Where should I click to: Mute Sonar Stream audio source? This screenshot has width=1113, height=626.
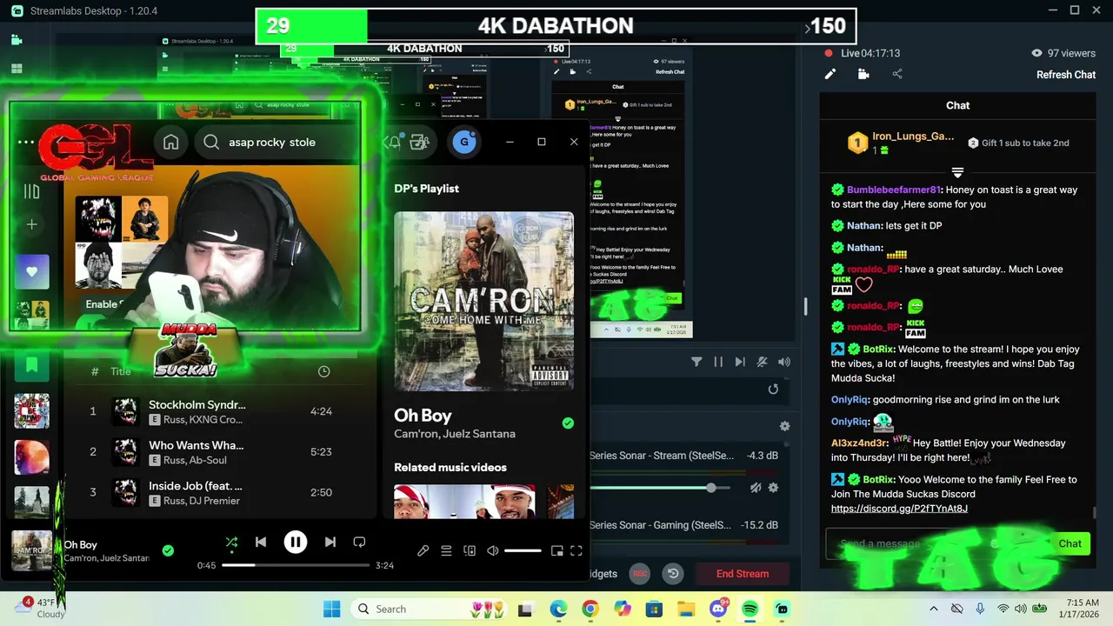756,488
